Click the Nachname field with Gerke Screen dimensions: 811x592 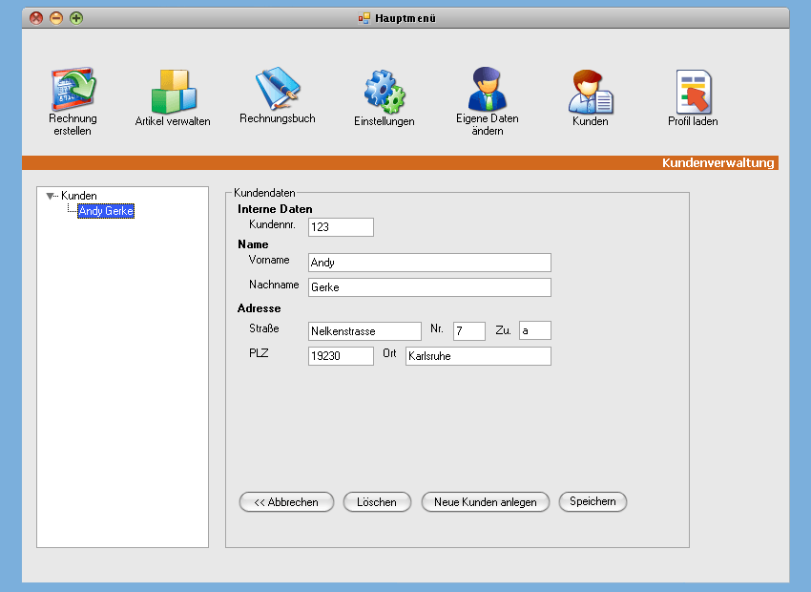point(429,287)
